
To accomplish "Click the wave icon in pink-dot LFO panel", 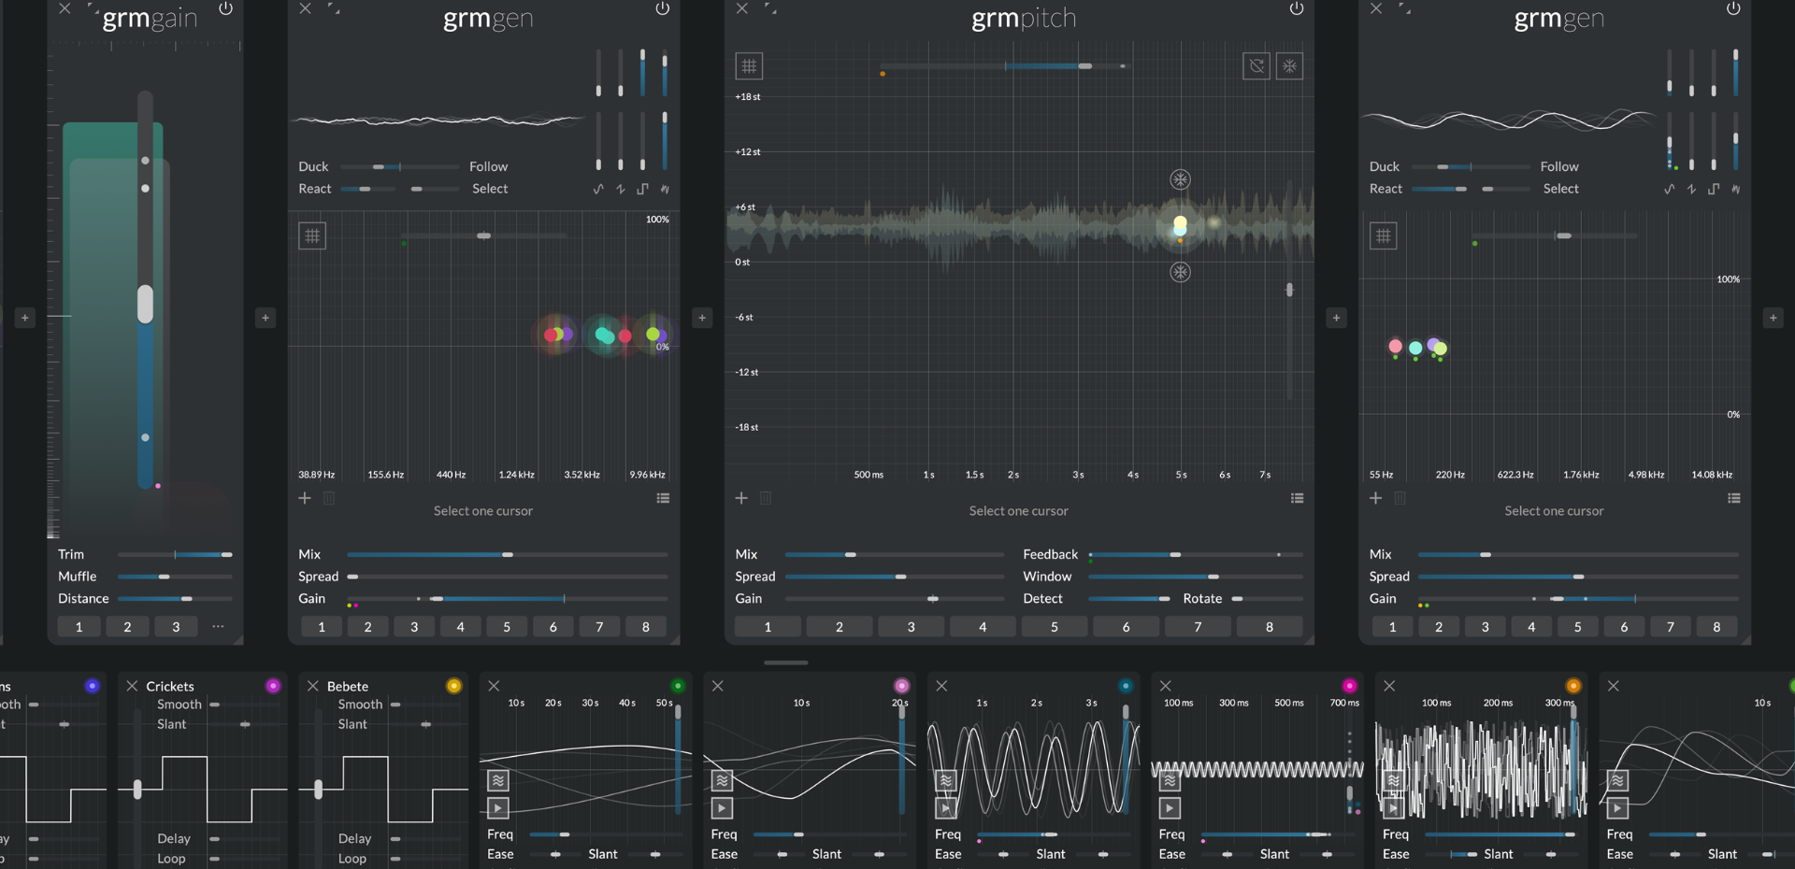I will (x=722, y=780).
